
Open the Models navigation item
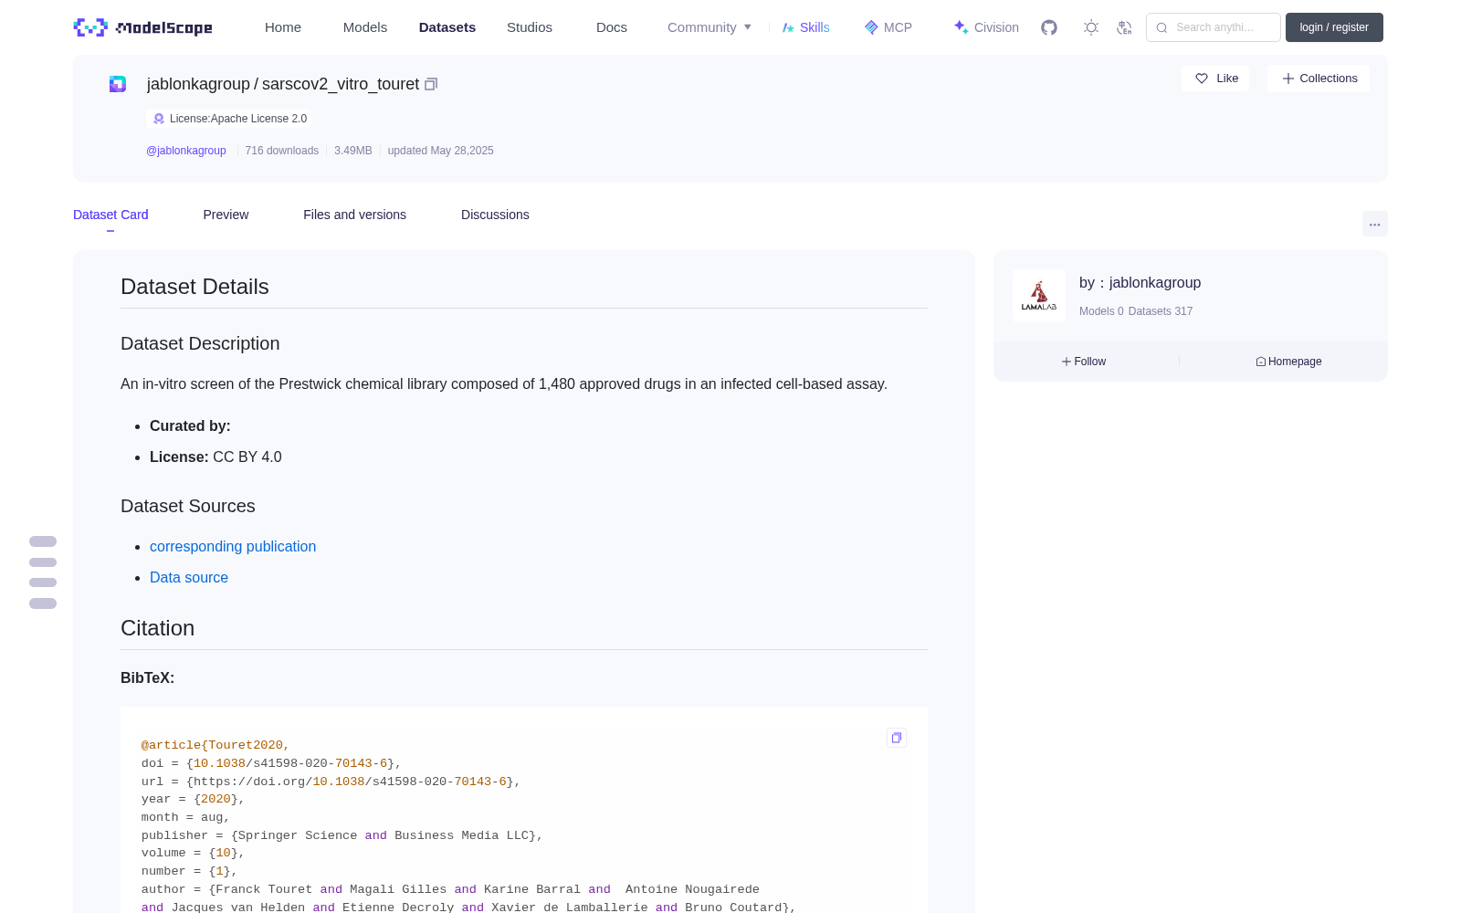[x=365, y=27]
